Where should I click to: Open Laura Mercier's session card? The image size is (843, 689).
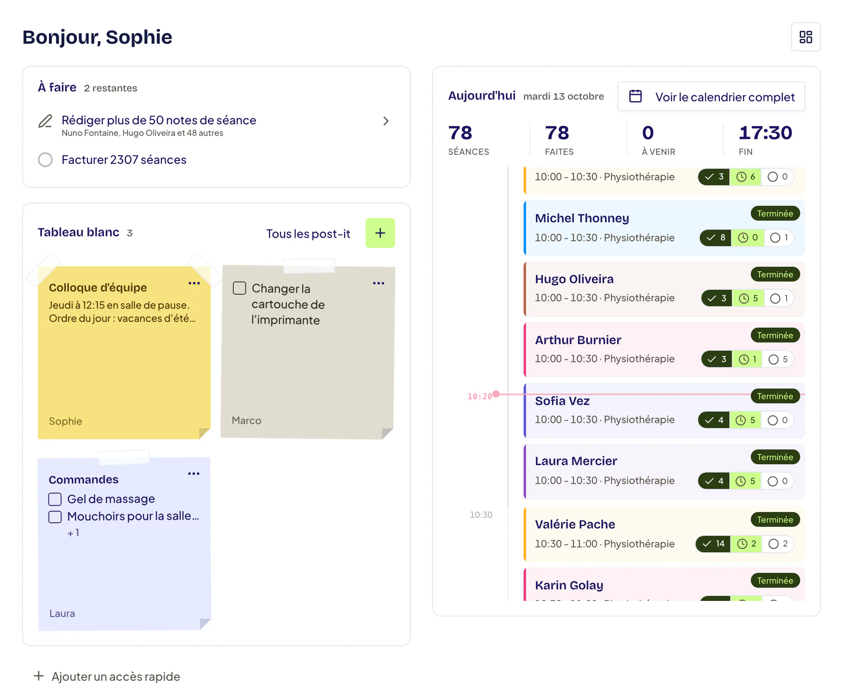point(664,472)
